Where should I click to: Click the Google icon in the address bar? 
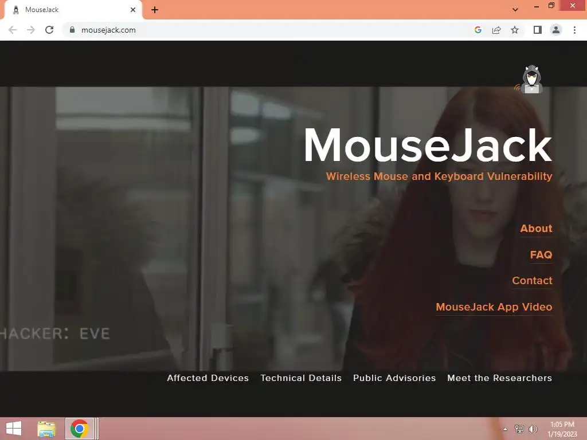[478, 30]
